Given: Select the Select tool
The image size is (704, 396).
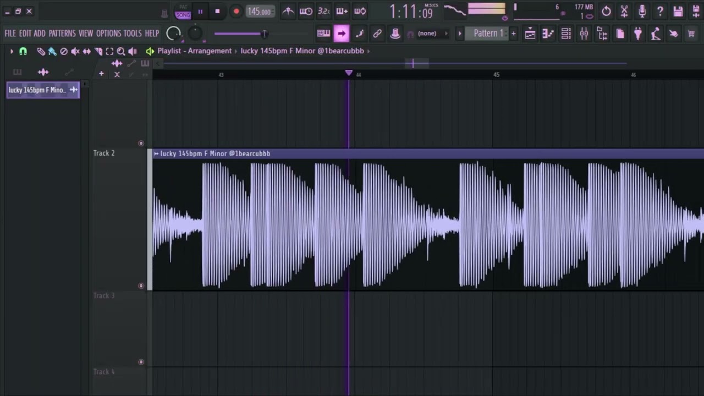Looking at the screenshot, I should [109, 51].
